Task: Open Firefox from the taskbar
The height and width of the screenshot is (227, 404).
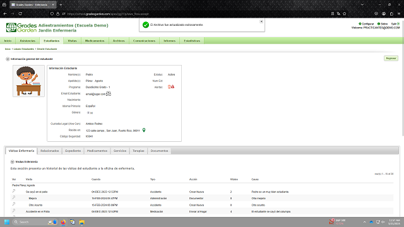Action: click(x=63, y=222)
